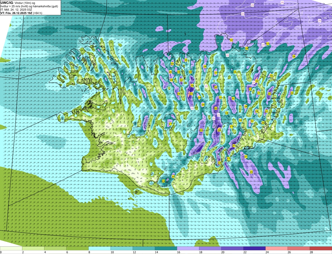
Task: Click the yellow gust label "38"
Action: coord(219,130)
